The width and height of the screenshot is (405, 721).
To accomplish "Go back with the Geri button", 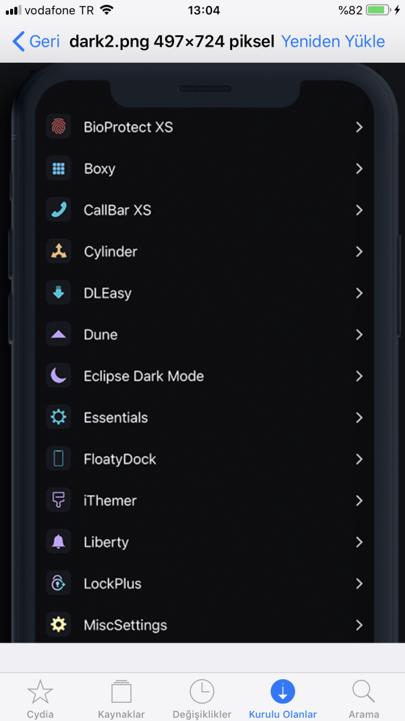I will point(36,41).
